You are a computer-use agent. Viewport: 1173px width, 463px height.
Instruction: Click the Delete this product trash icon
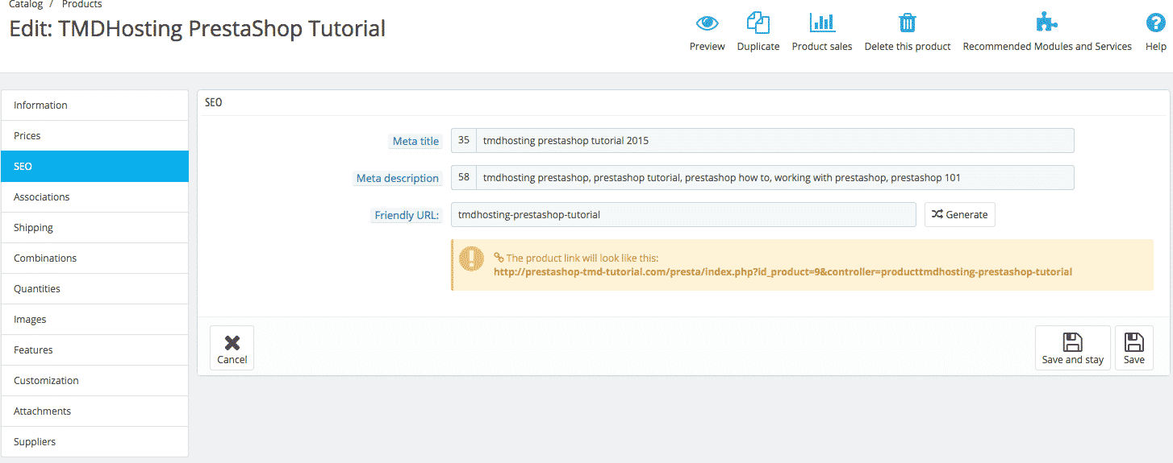click(908, 23)
